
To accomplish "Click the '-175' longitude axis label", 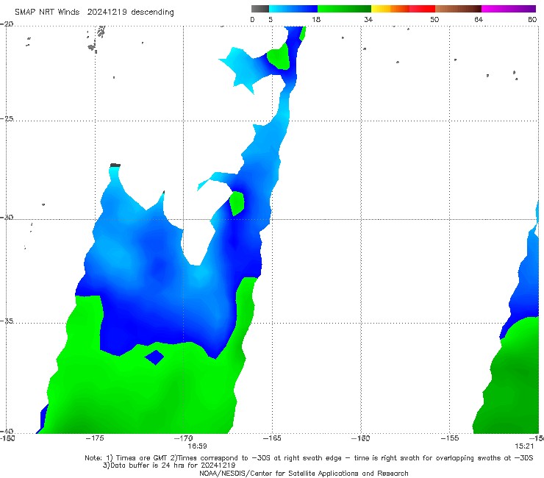I will 95,438.
